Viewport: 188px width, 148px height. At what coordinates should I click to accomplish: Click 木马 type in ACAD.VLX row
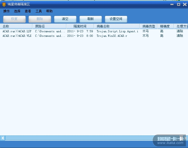click(x=145, y=36)
